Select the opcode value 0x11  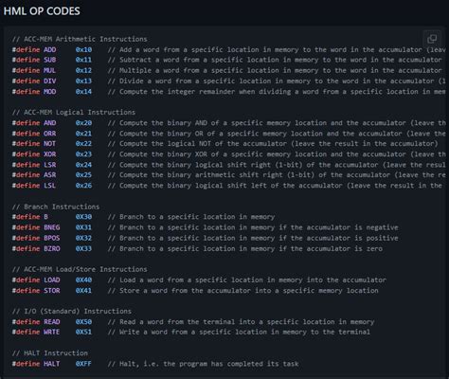83,60
